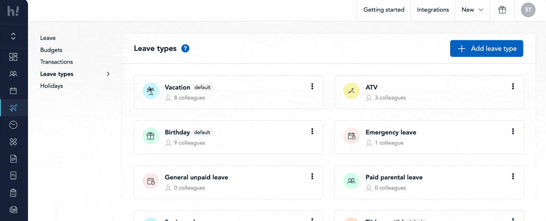Select the airplane leave icon in sidebar
The width and height of the screenshot is (546, 221).
coord(13,108)
